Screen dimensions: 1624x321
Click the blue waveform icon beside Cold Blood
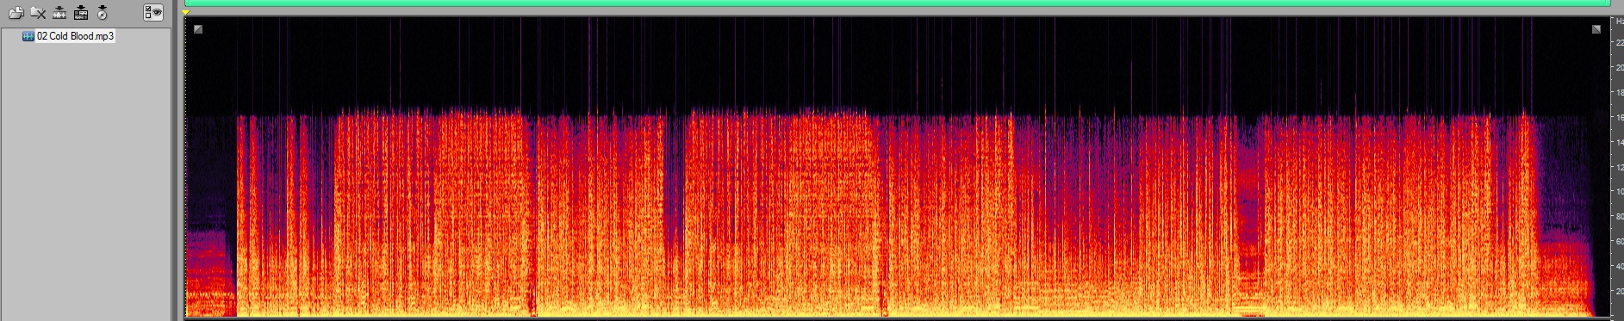pyautogui.click(x=28, y=36)
